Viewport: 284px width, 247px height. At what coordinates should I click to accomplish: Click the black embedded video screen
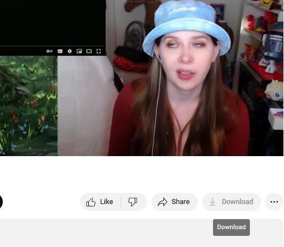click(53, 22)
